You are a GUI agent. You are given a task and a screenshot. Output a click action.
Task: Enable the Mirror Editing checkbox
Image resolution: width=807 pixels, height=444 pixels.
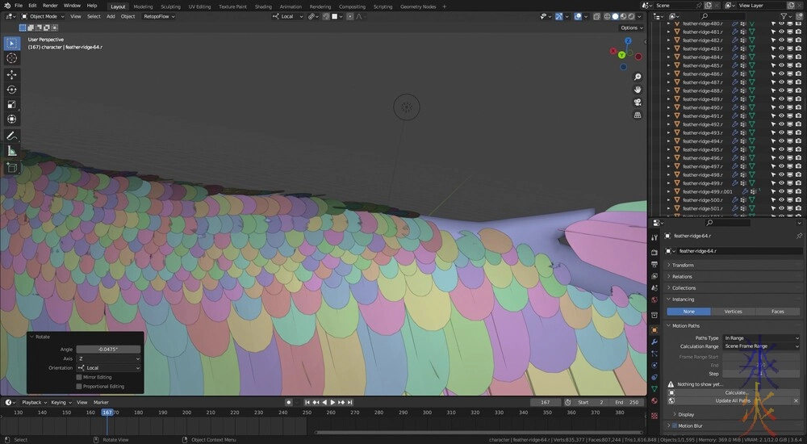(79, 377)
